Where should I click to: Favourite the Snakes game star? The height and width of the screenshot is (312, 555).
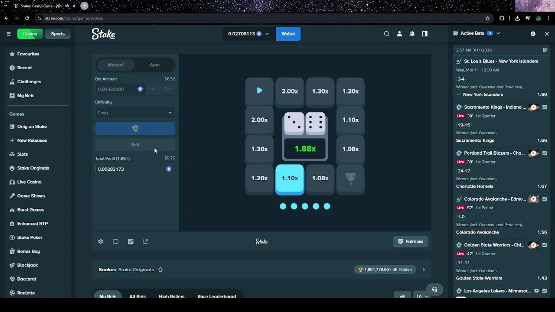[160, 270]
